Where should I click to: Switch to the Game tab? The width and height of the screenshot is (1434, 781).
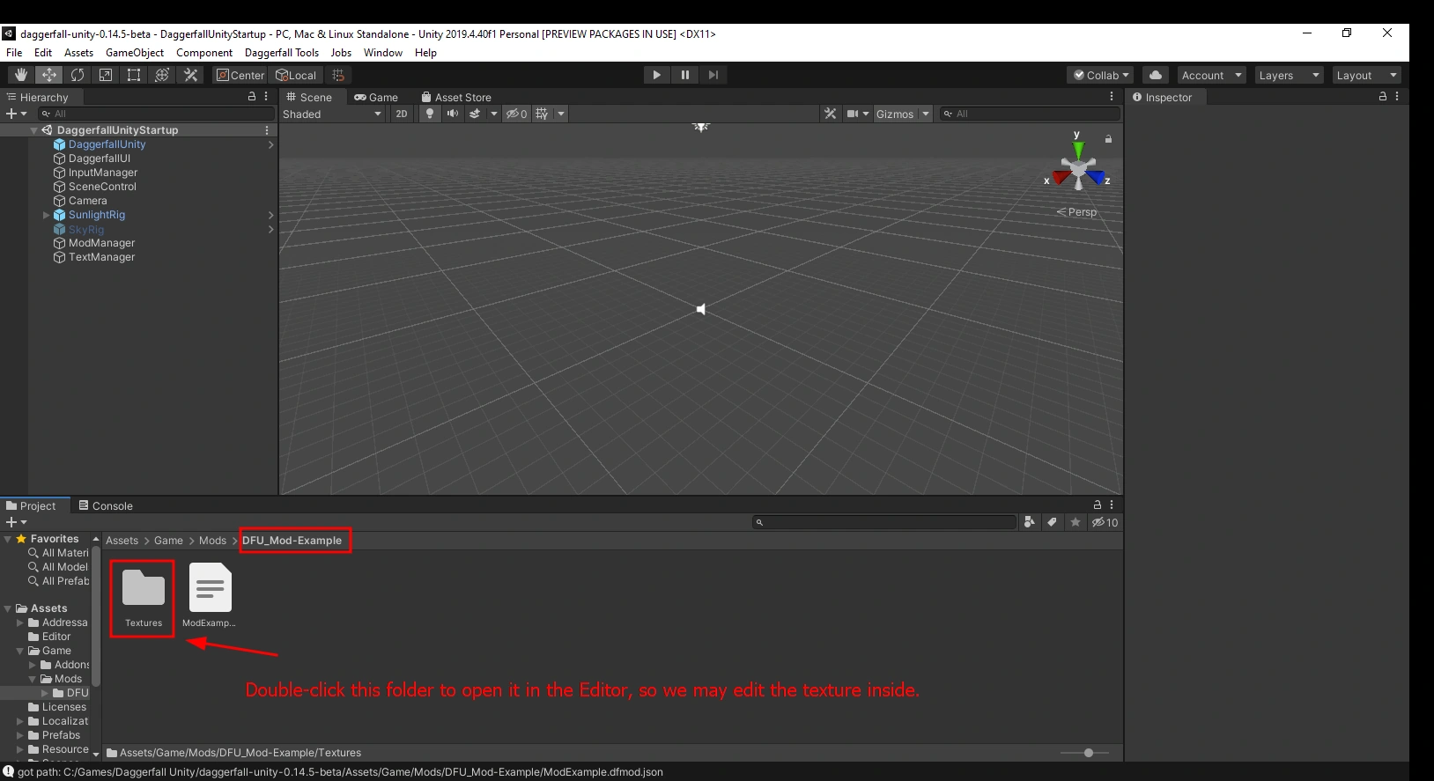click(x=376, y=97)
